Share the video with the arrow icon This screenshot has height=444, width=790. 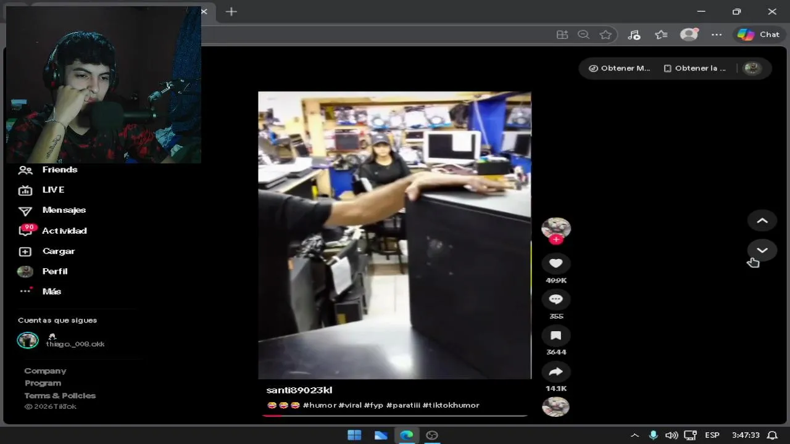coord(555,371)
